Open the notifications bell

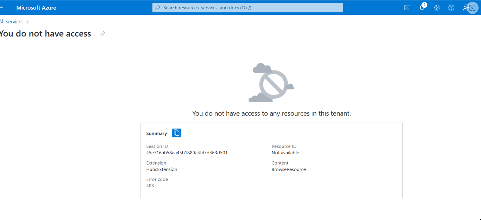click(x=422, y=7)
